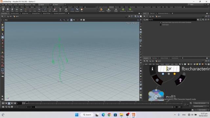Click the current frame number field
Image resolution: width=210 pixels, height=118 pixels.
[x=19, y=103]
